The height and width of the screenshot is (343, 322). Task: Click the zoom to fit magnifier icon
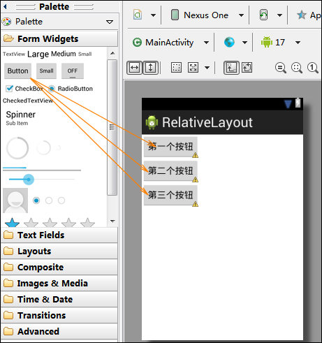click(297, 68)
